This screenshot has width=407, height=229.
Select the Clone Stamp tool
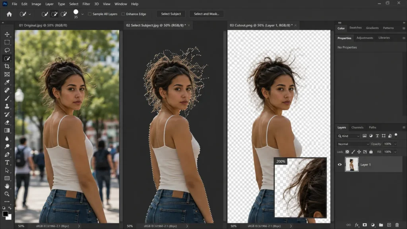[x=7, y=106]
